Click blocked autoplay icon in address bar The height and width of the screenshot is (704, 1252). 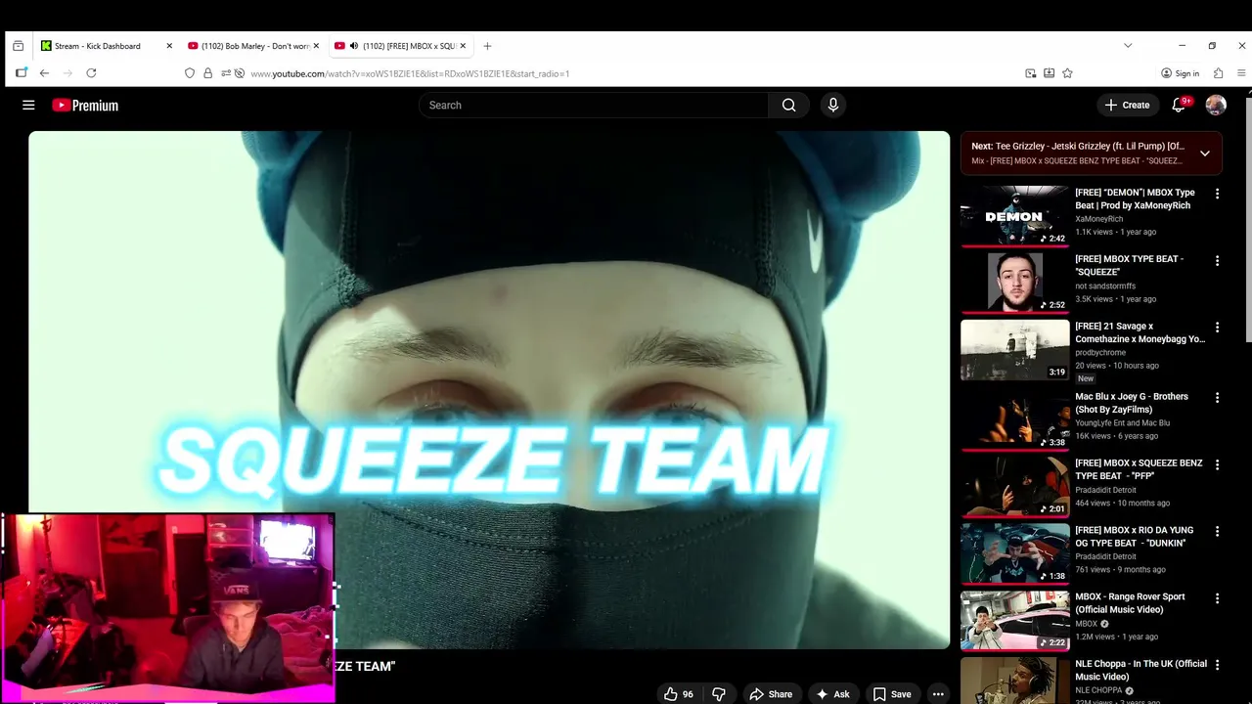(240, 73)
